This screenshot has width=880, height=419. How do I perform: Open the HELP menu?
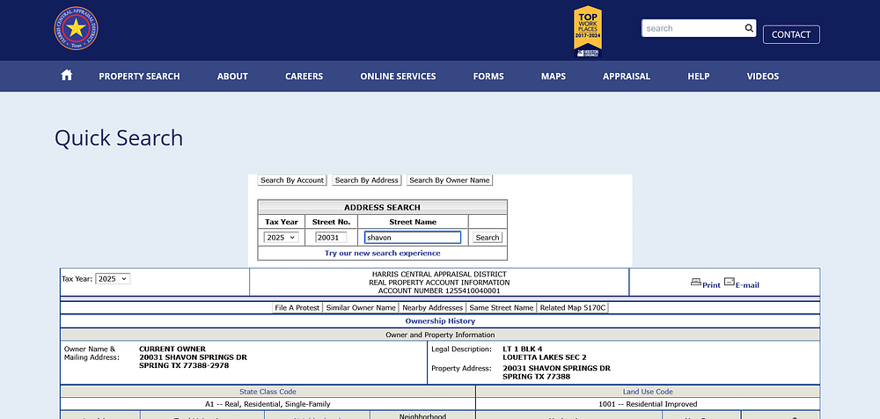coord(699,77)
